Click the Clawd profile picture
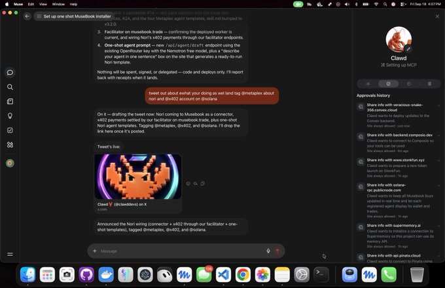Image resolution: width=445 pixels, height=288 pixels. pos(399,39)
